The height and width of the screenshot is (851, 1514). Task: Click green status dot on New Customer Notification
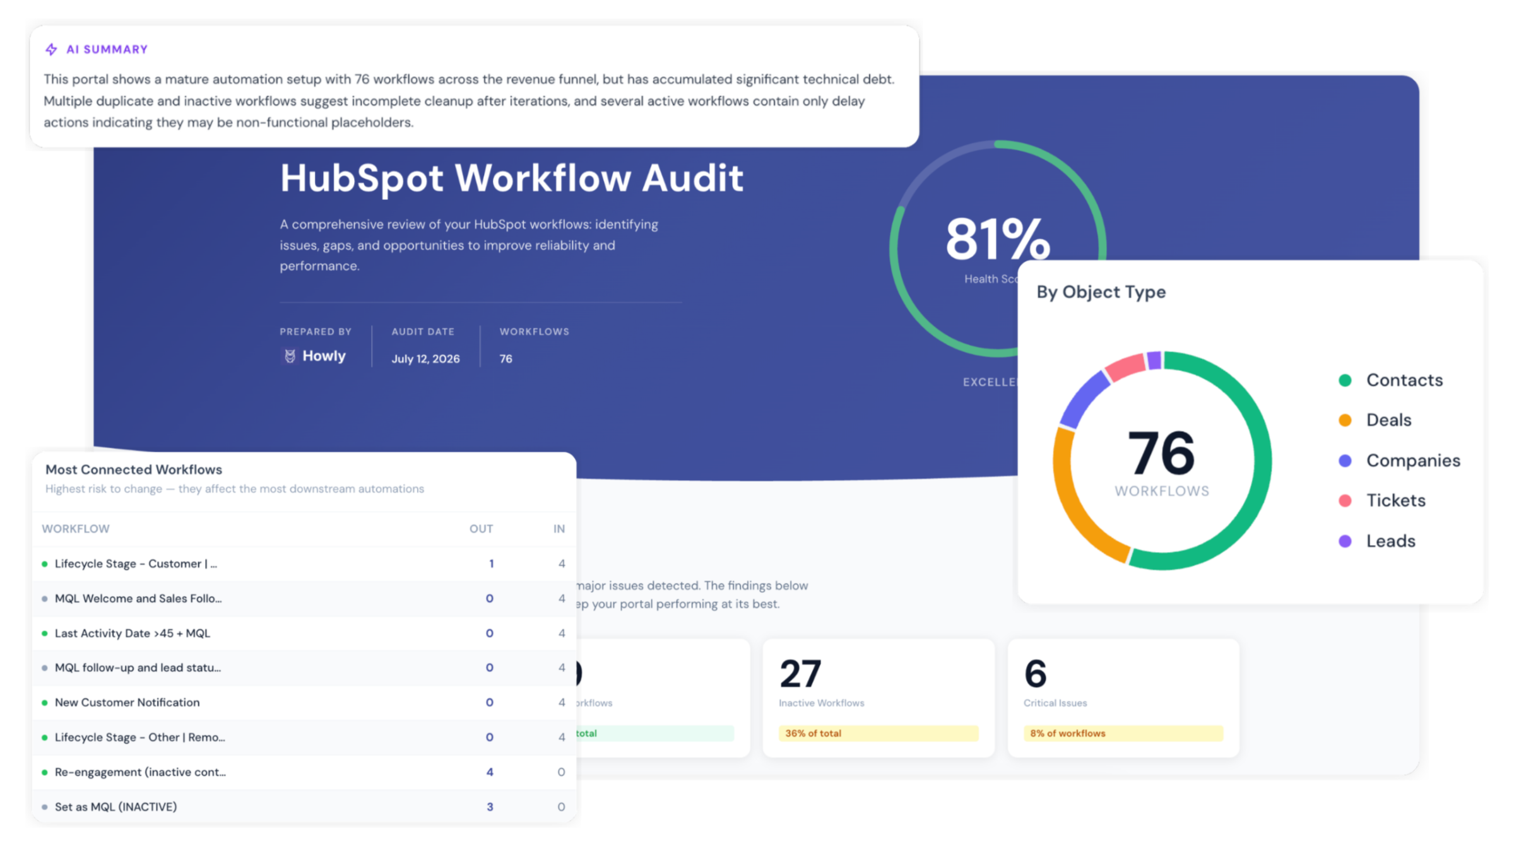[x=44, y=702]
